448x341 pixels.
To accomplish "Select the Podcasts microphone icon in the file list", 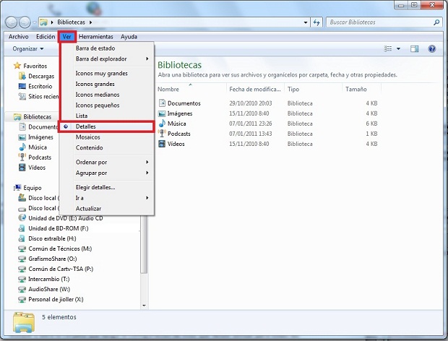I will [162, 134].
